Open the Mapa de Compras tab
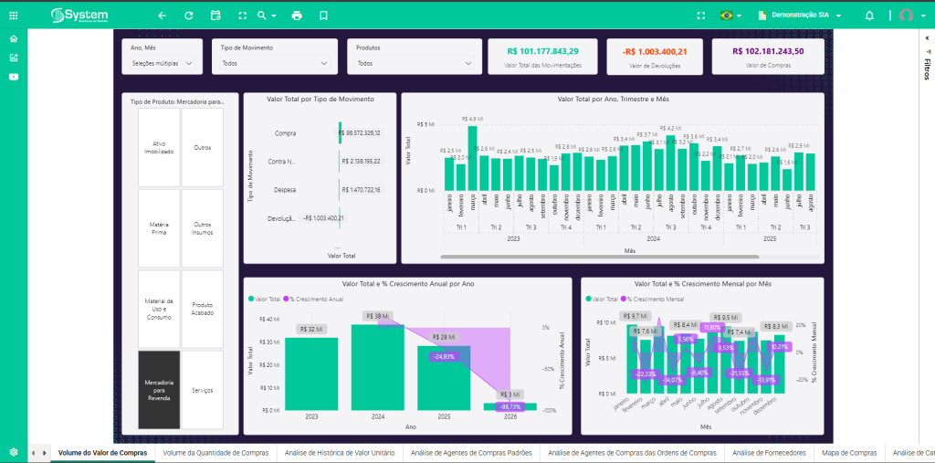 click(849, 452)
